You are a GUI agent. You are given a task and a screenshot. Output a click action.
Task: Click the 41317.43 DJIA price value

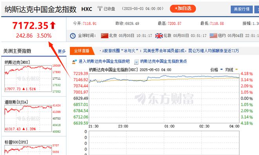point(13,129)
